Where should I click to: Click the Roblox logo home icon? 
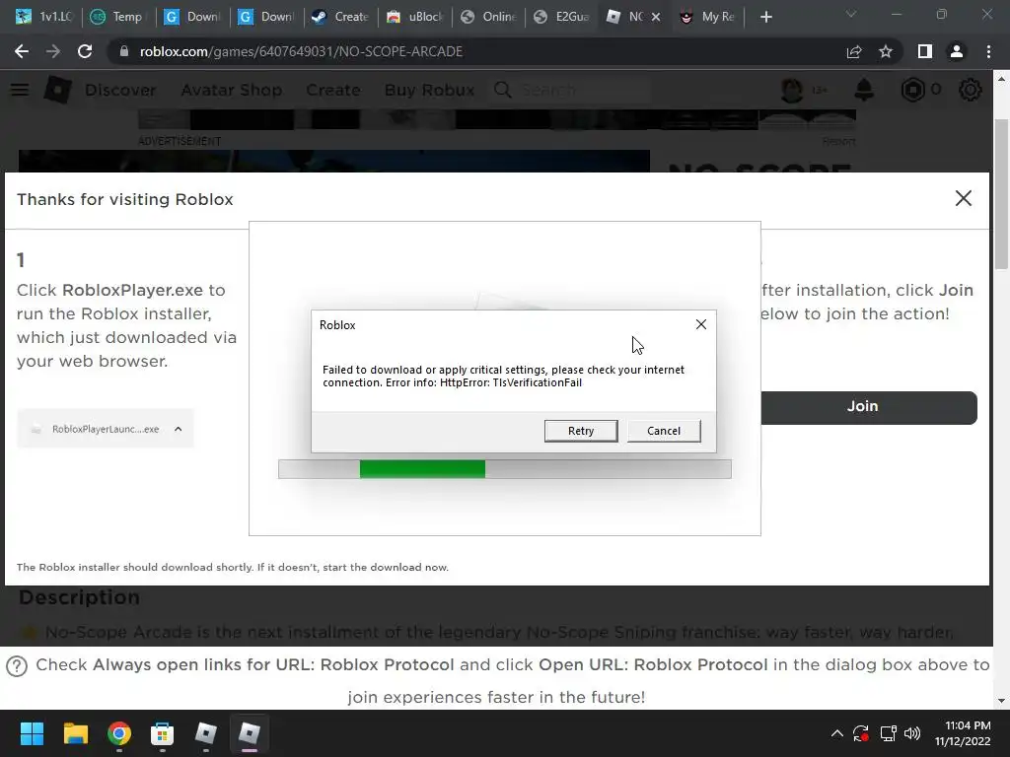[57, 90]
